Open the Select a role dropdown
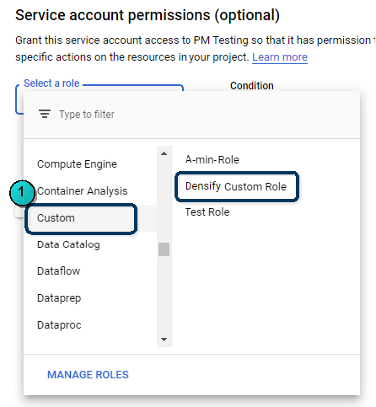Image resolution: width=376 pixels, height=407 pixels. click(99, 99)
